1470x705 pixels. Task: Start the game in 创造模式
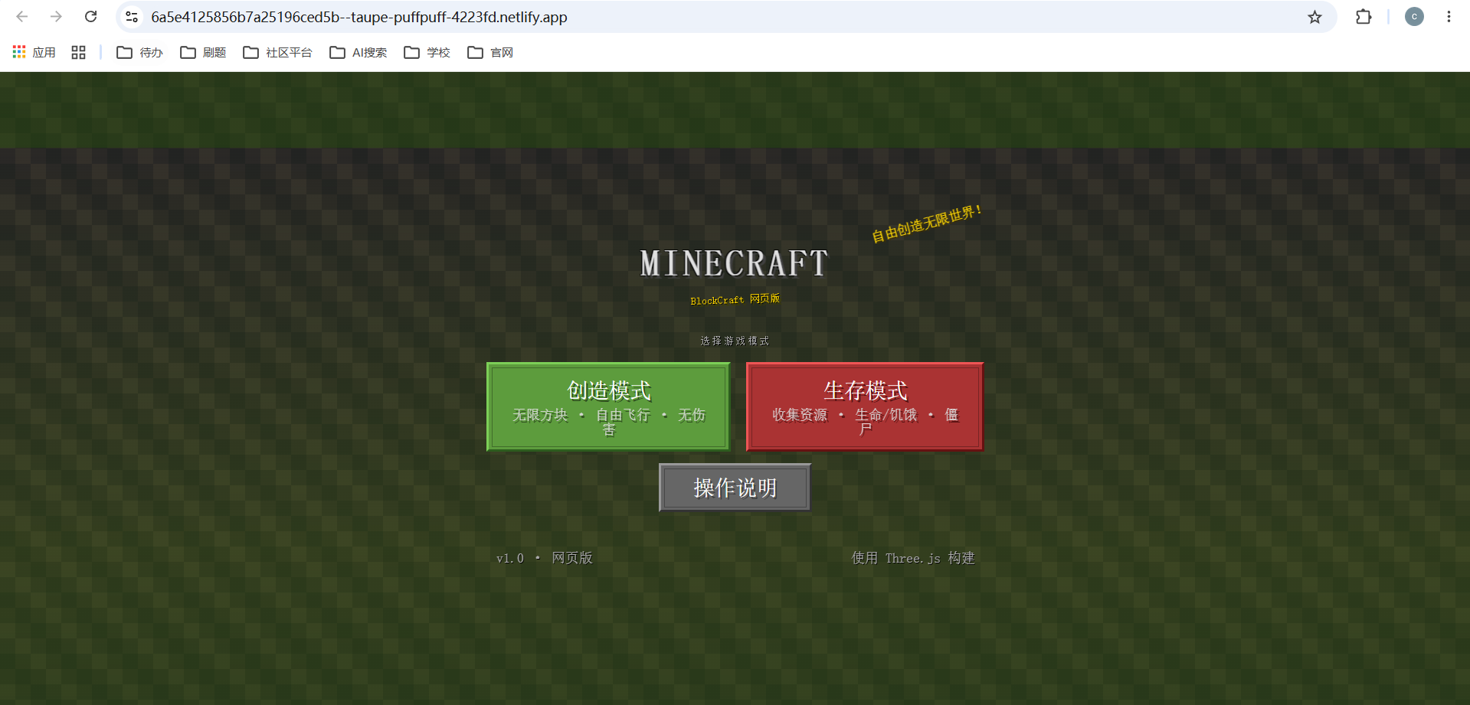click(x=608, y=406)
